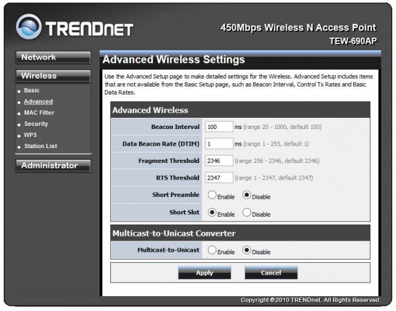Image resolution: width=396 pixels, height=311 pixels.
Task: Go to Basic wireless settings
Action: point(32,91)
